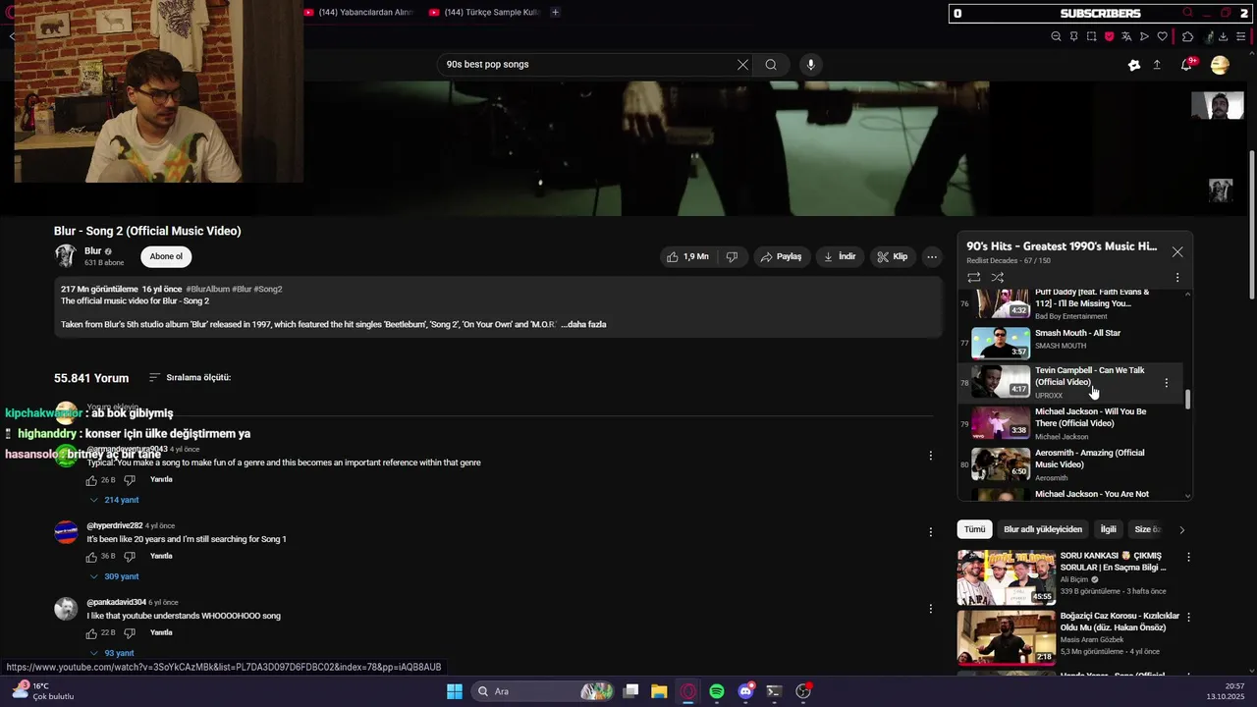
Task: Open the Blur channel name link
Action: (x=93, y=251)
